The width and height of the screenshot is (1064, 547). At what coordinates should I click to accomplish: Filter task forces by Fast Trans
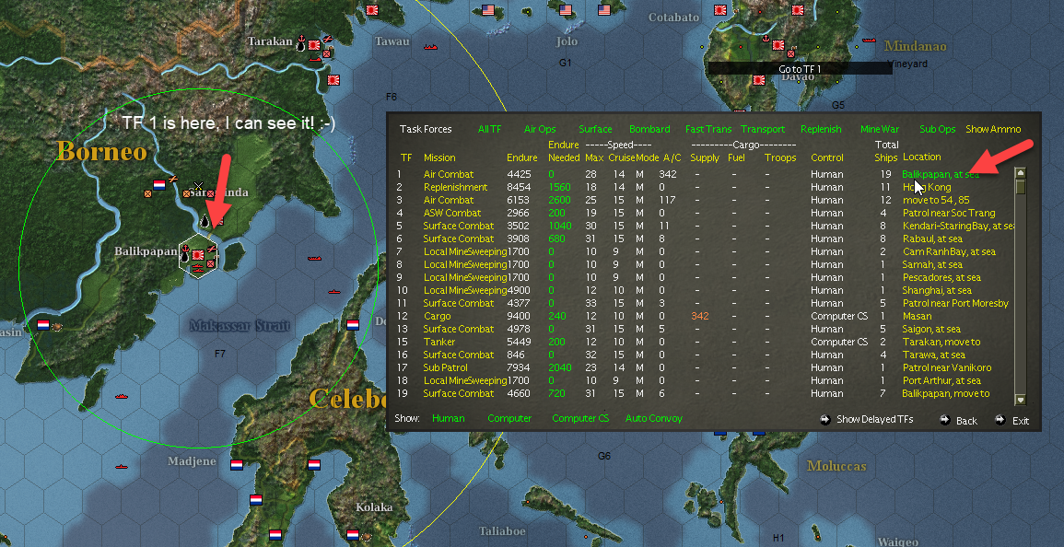pos(708,129)
